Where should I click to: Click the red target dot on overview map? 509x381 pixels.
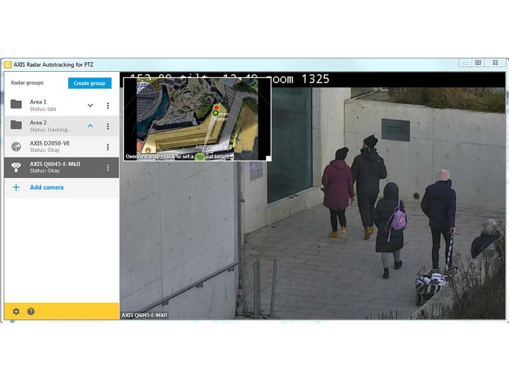(216, 107)
